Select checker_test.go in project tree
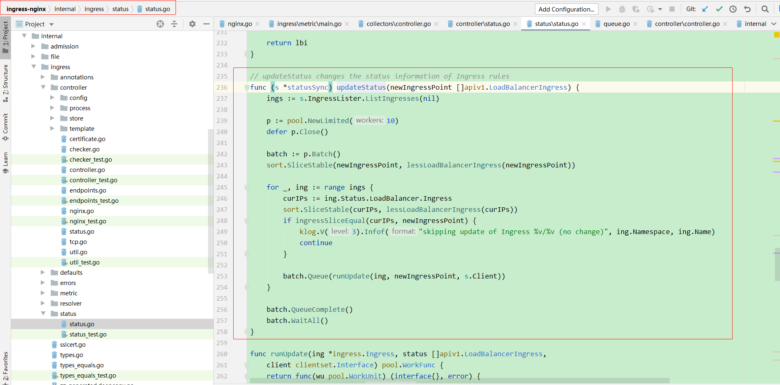Screen dimensions: 780x385 [91, 160]
